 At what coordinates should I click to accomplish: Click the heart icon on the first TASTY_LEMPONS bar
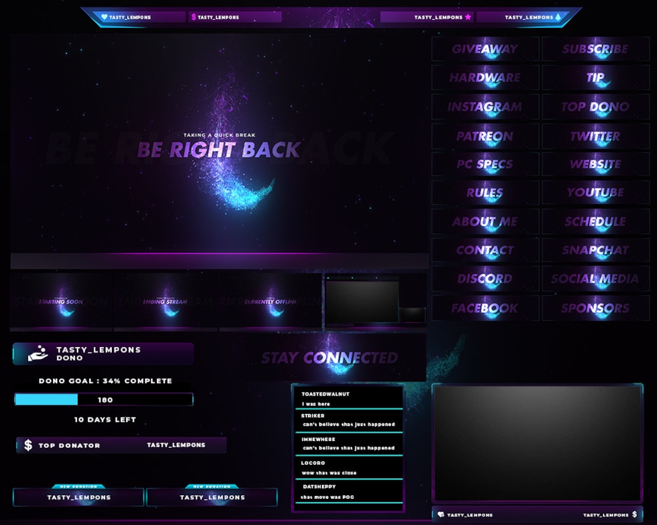(103, 16)
